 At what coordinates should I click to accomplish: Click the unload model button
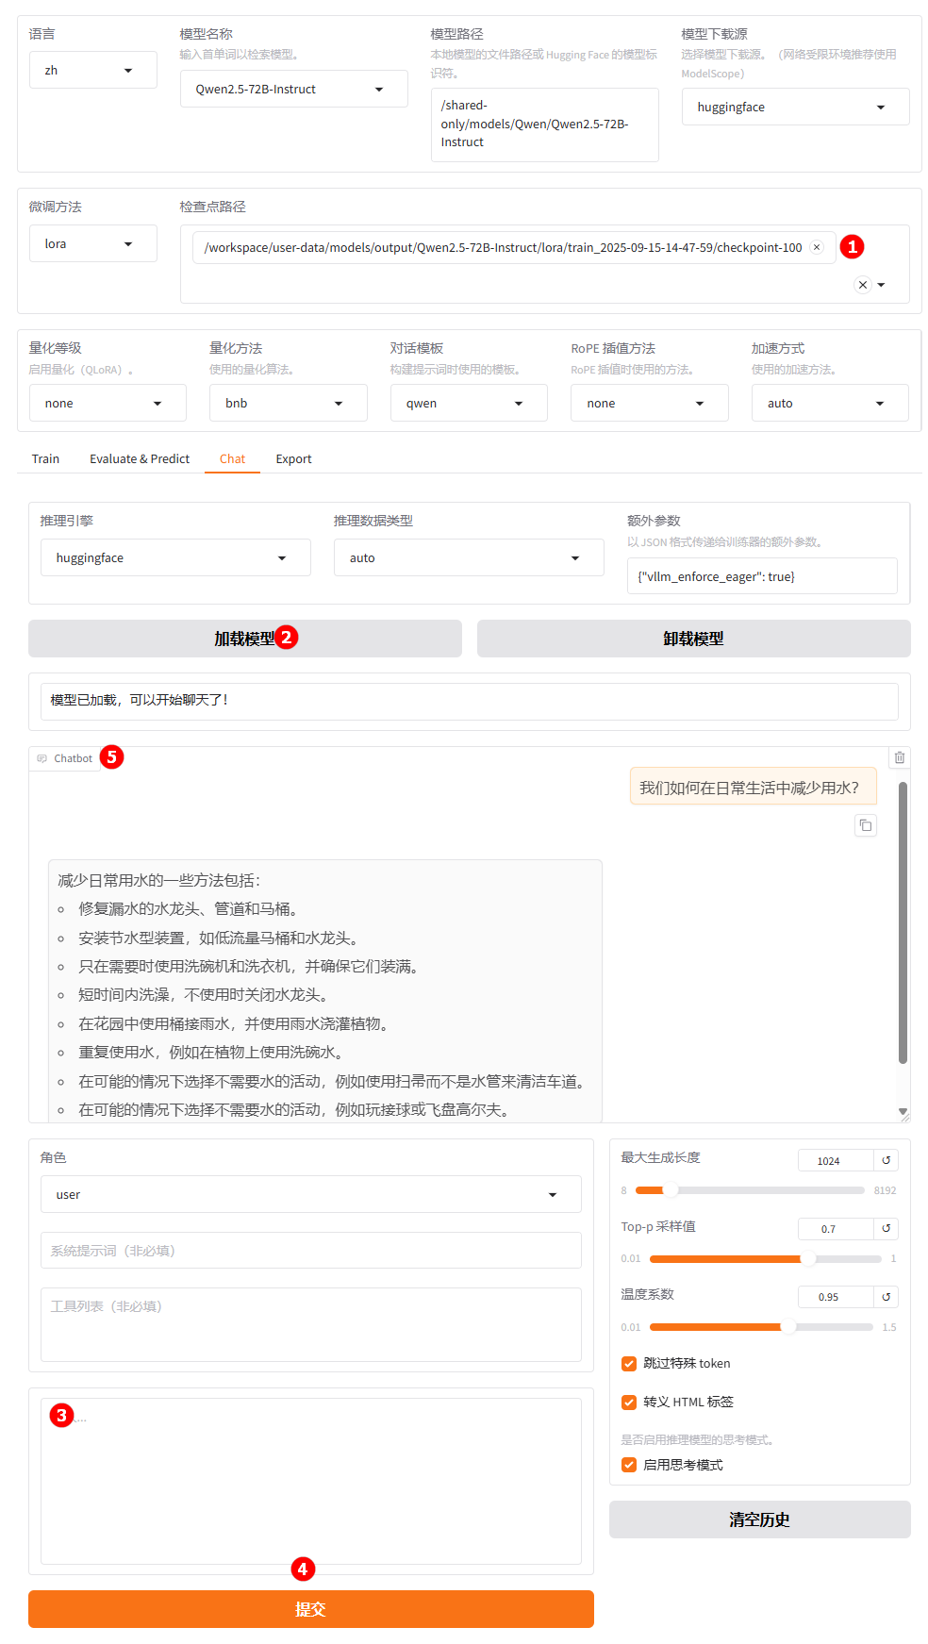(x=693, y=639)
